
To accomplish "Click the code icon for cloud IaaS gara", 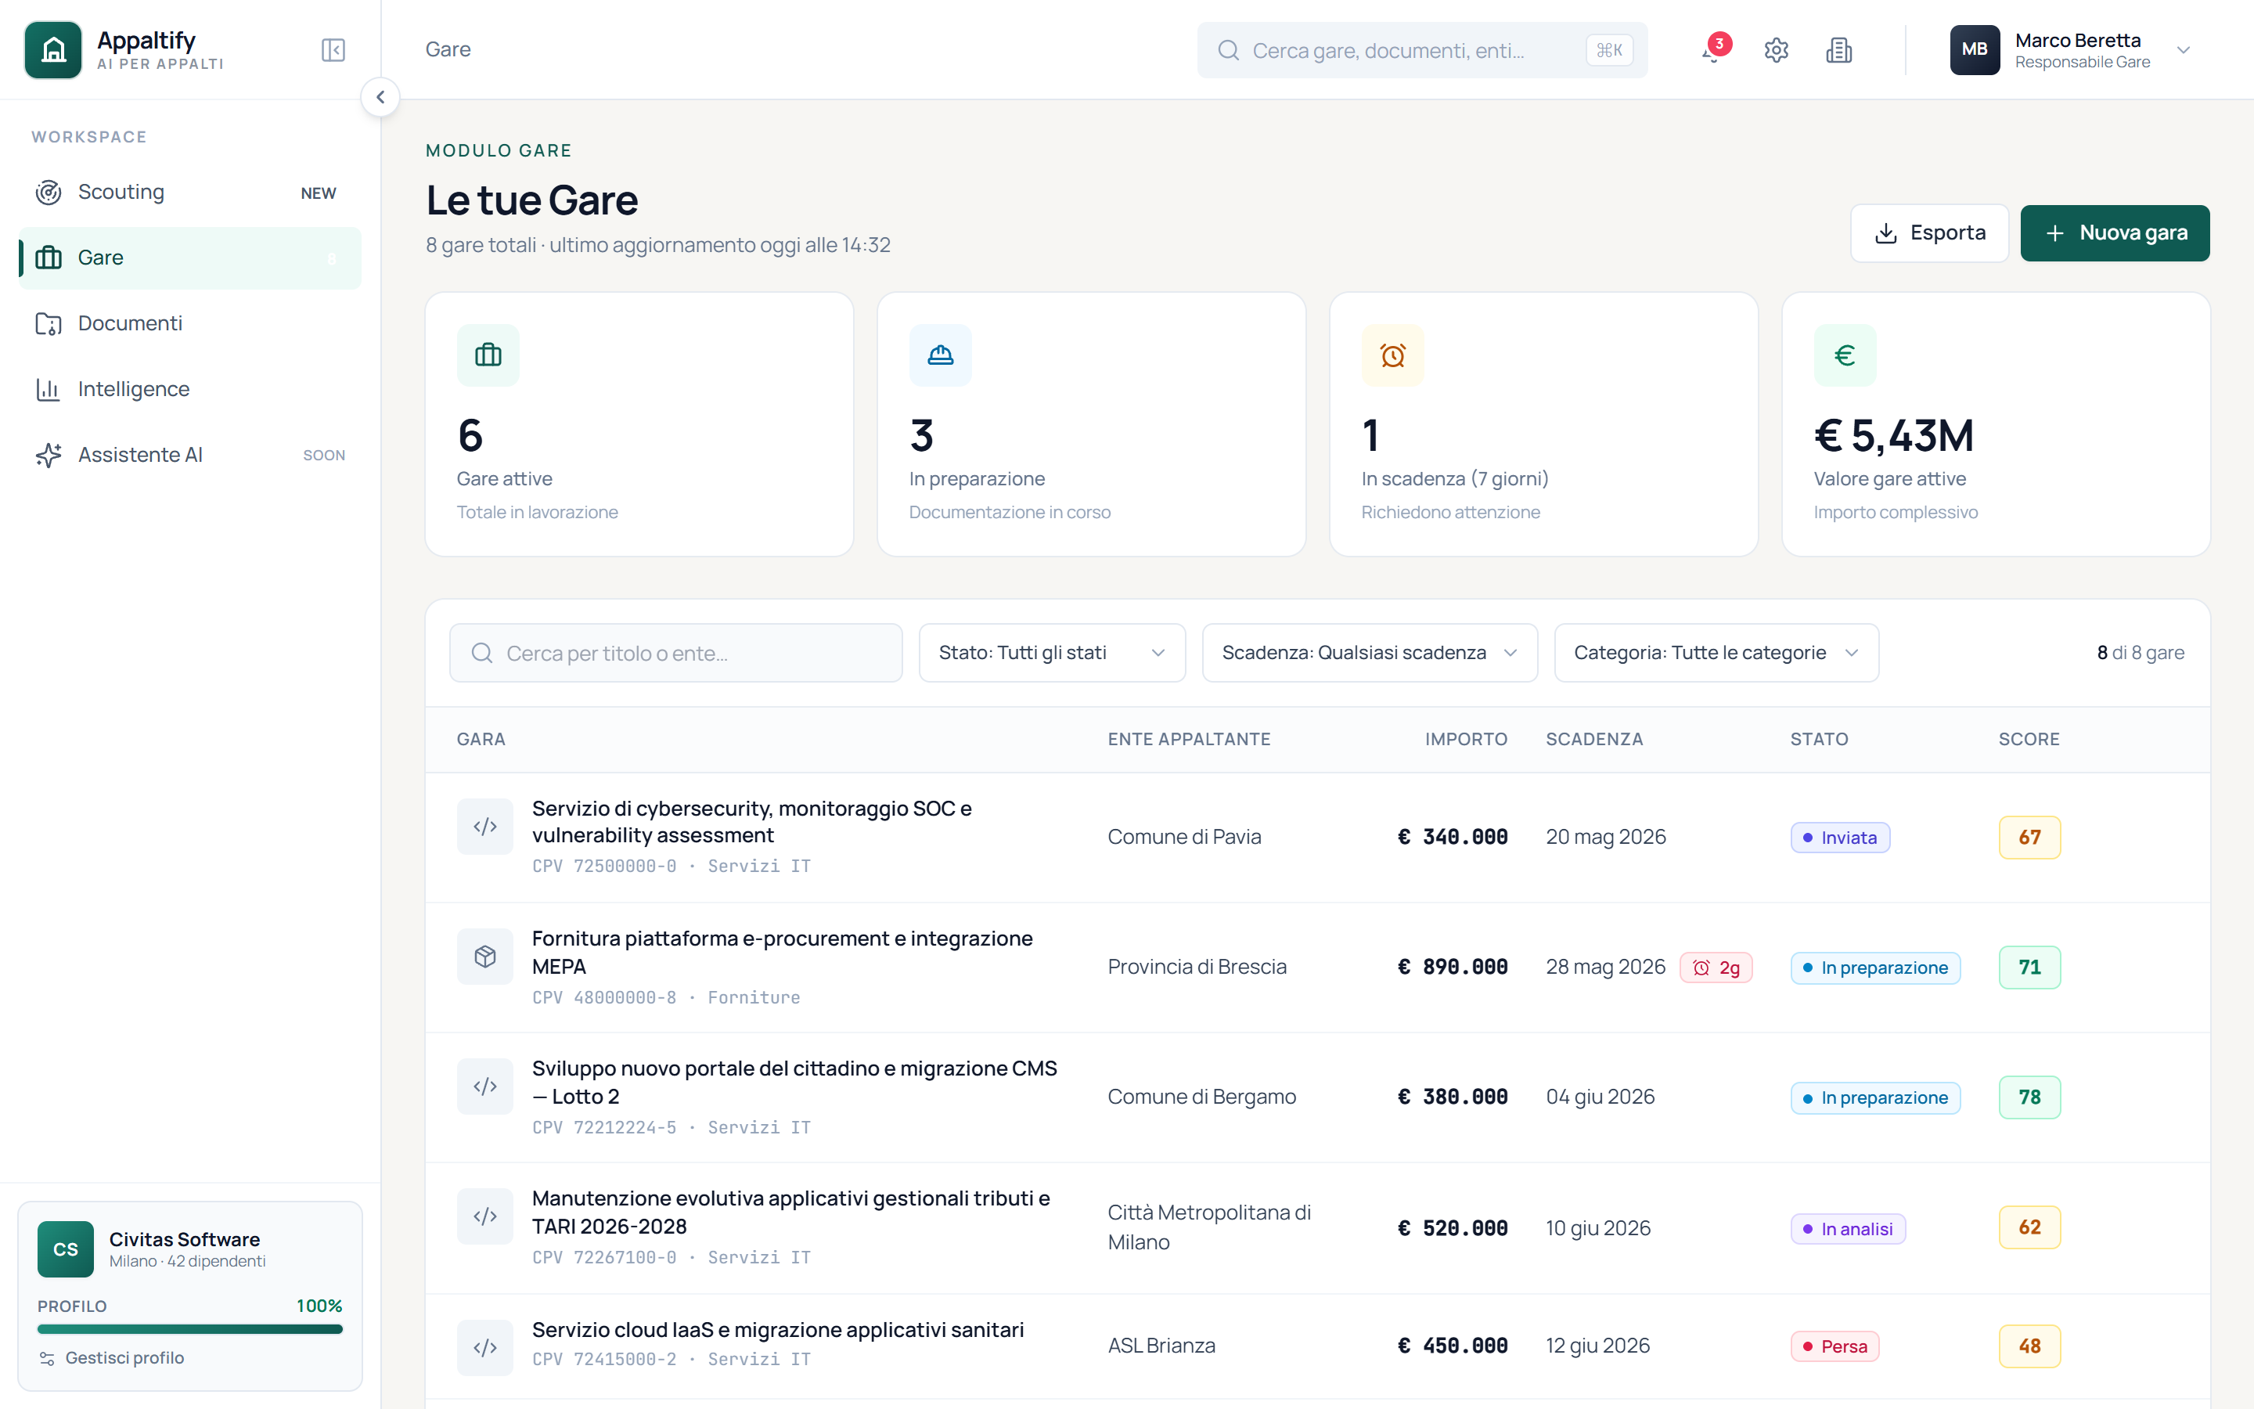I will tap(485, 1347).
